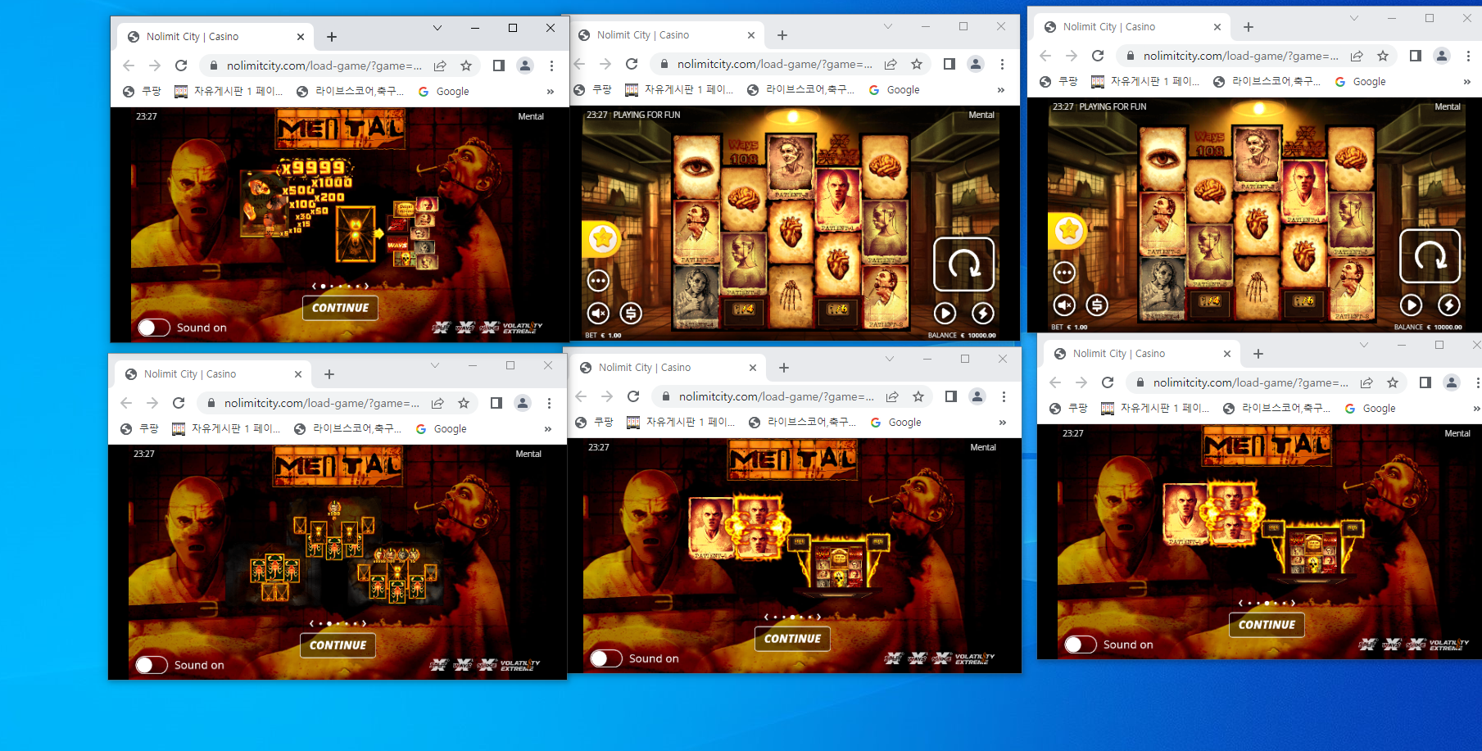Open the tab search chevron in top-left window
Viewport: 1482px width, 751px height.
pos(437,28)
